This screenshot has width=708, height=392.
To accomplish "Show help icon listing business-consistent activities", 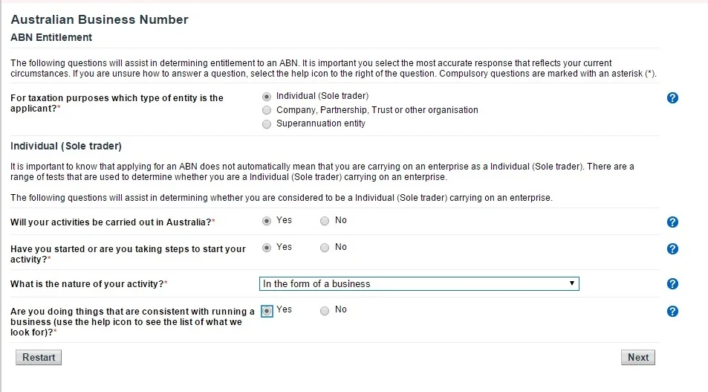I will 672,311.
